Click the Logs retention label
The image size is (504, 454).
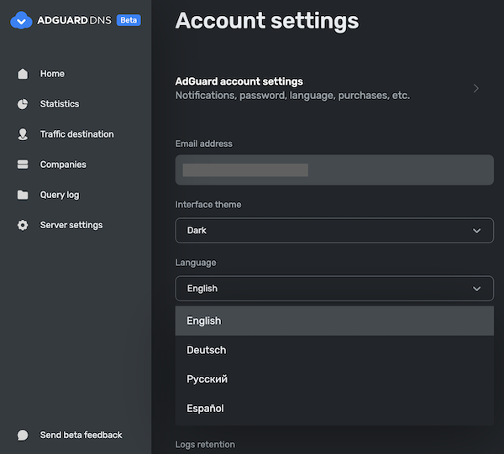tap(205, 445)
